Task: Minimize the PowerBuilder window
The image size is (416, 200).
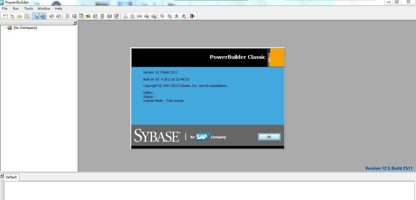Action: [389, 2]
